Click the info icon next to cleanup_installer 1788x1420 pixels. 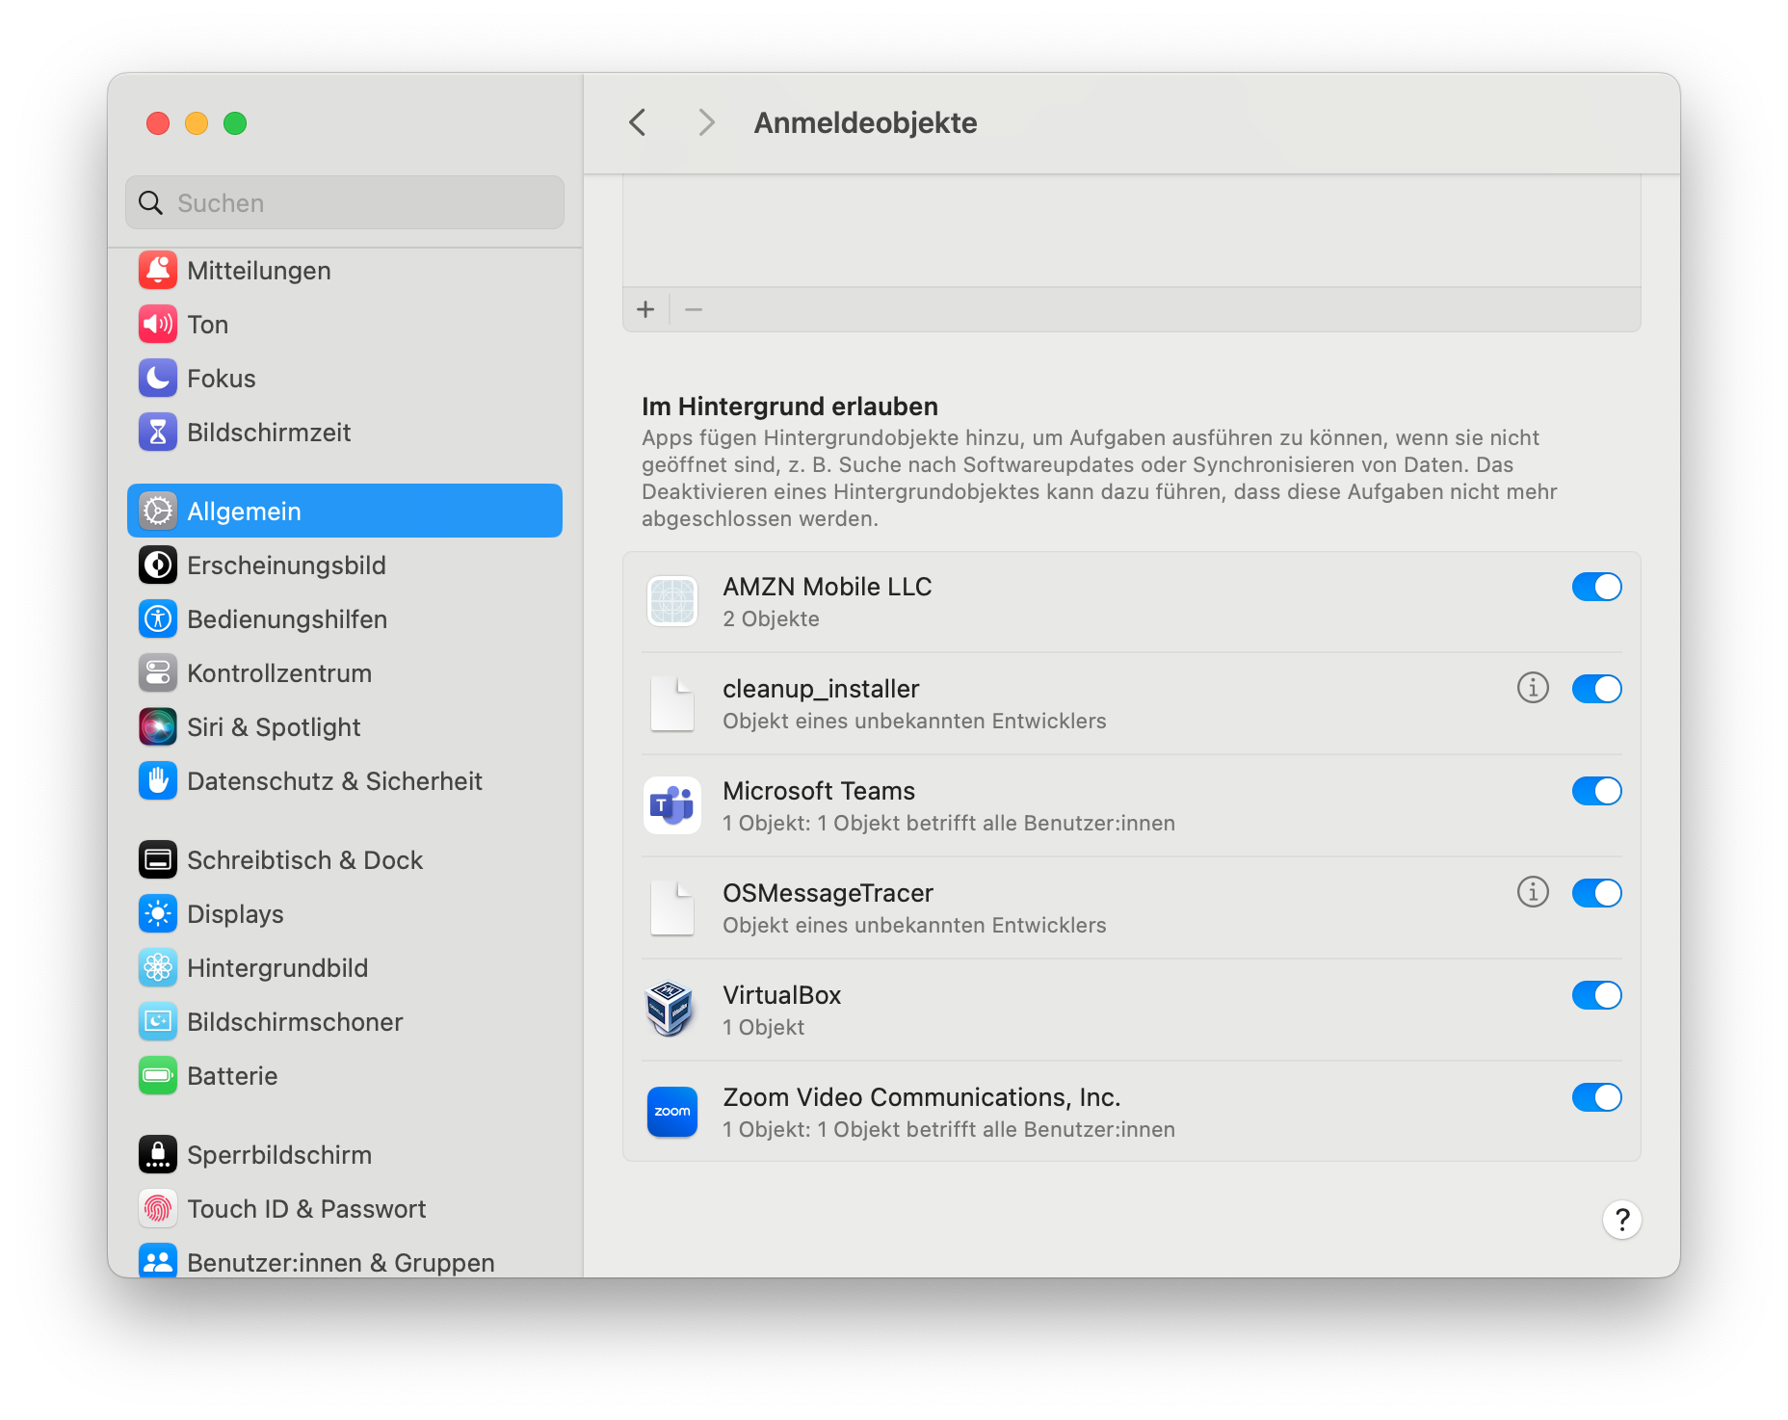pos(1533,688)
